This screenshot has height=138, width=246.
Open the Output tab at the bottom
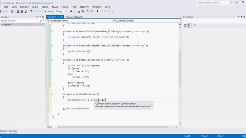[x=3, y=131]
